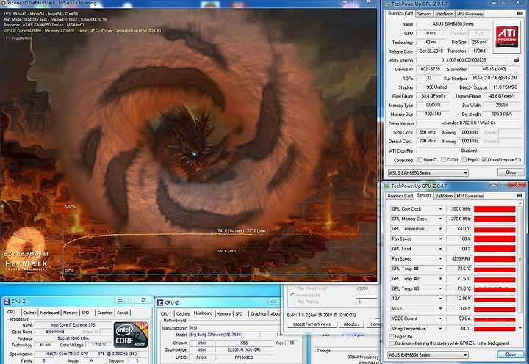The width and height of the screenshot is (529, 364).
Task: Toggle the CUDA checkbox in GPU-Z
Action: (443, 160)
